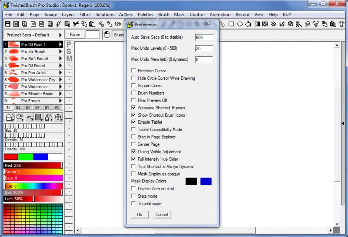Open the Layers menu

pyautogui.click(x=68, y=14)
